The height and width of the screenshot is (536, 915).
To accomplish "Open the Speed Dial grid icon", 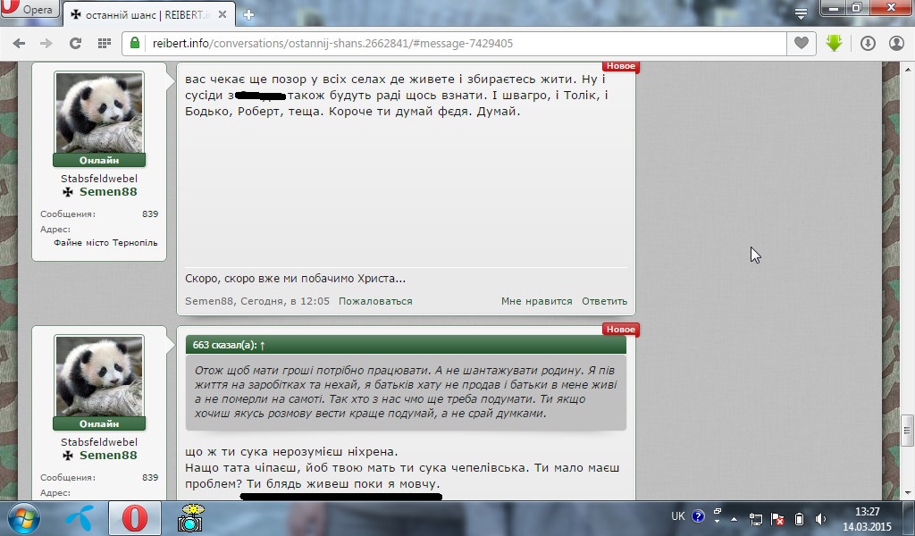I will point(105,43).
